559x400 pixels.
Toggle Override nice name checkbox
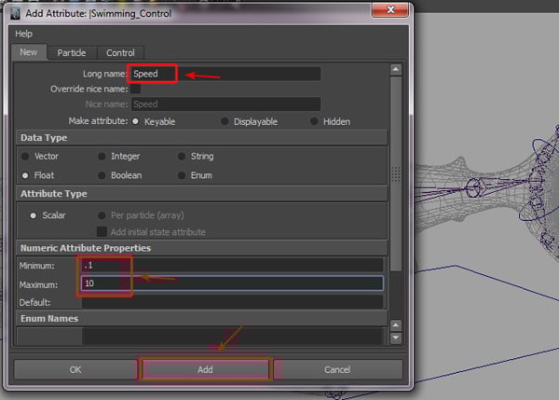pyautogui.click(x=136, y=89)
